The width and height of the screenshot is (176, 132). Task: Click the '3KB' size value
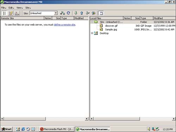(x=137, y=26)
